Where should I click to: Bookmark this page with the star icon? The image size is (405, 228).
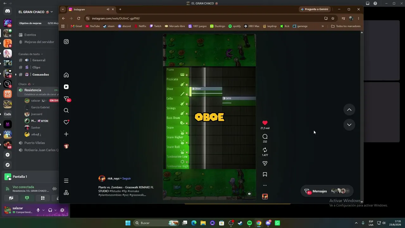(x=333, y=18)
